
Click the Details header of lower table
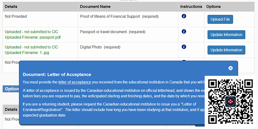coord(11,109)
